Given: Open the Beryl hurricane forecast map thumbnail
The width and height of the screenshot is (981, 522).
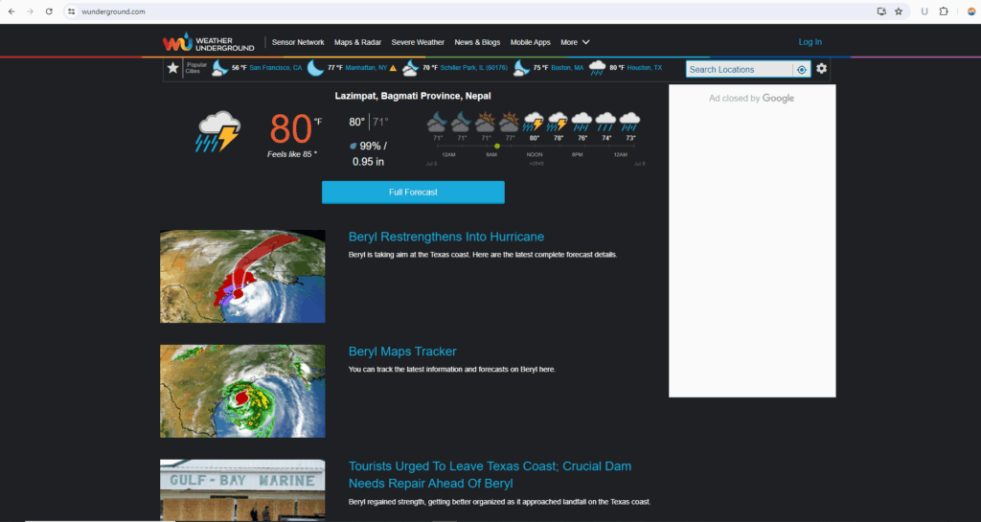Looking at the screenshot, I should pos(242,276).
